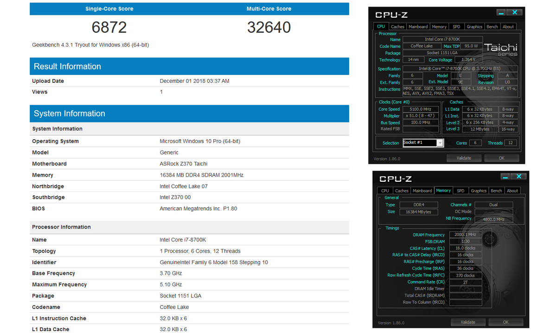Viewport: 538px width, 333px height.
Task: Click the Multiplier value x 51.0
Action: (420, 116)
